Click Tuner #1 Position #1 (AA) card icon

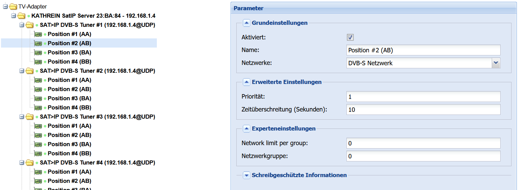click(38, 34)
